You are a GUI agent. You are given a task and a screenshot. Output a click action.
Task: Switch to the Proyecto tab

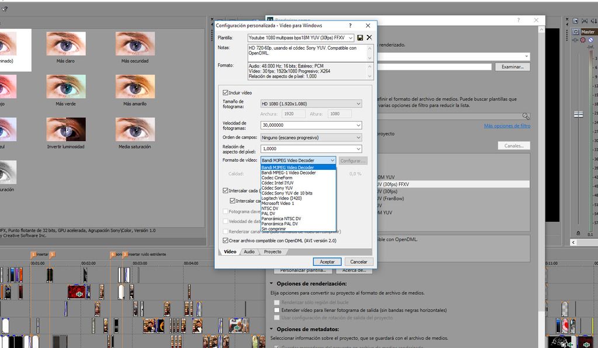(273, 252)
